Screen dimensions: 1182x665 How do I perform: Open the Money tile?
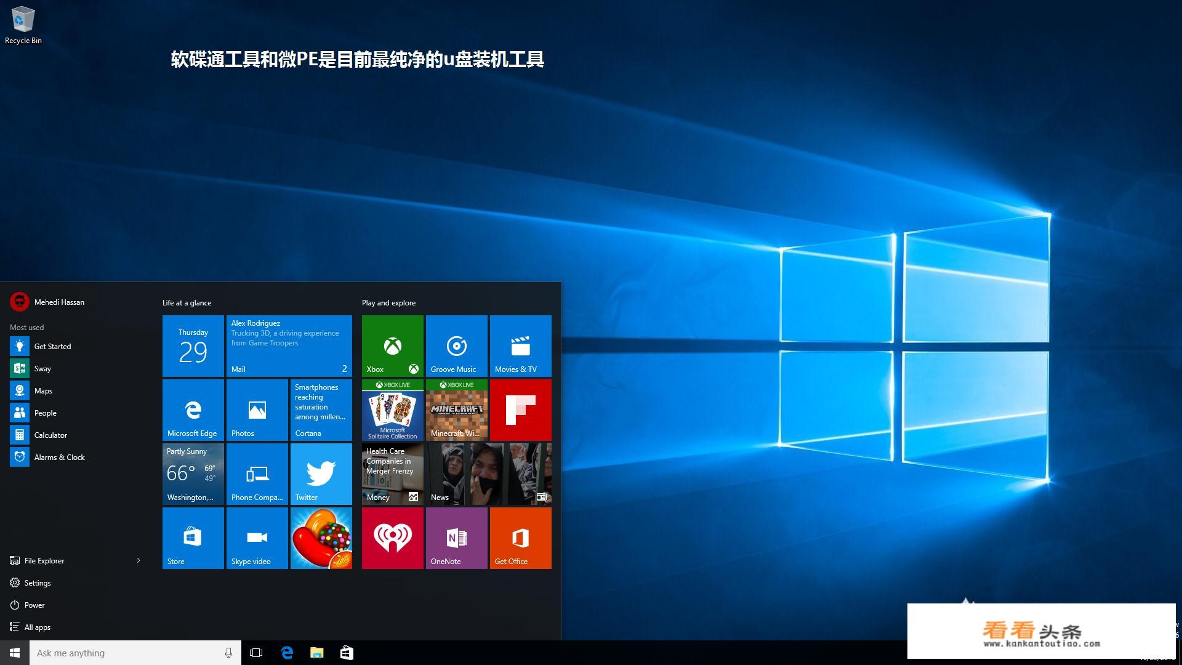(x=393, y=474)
